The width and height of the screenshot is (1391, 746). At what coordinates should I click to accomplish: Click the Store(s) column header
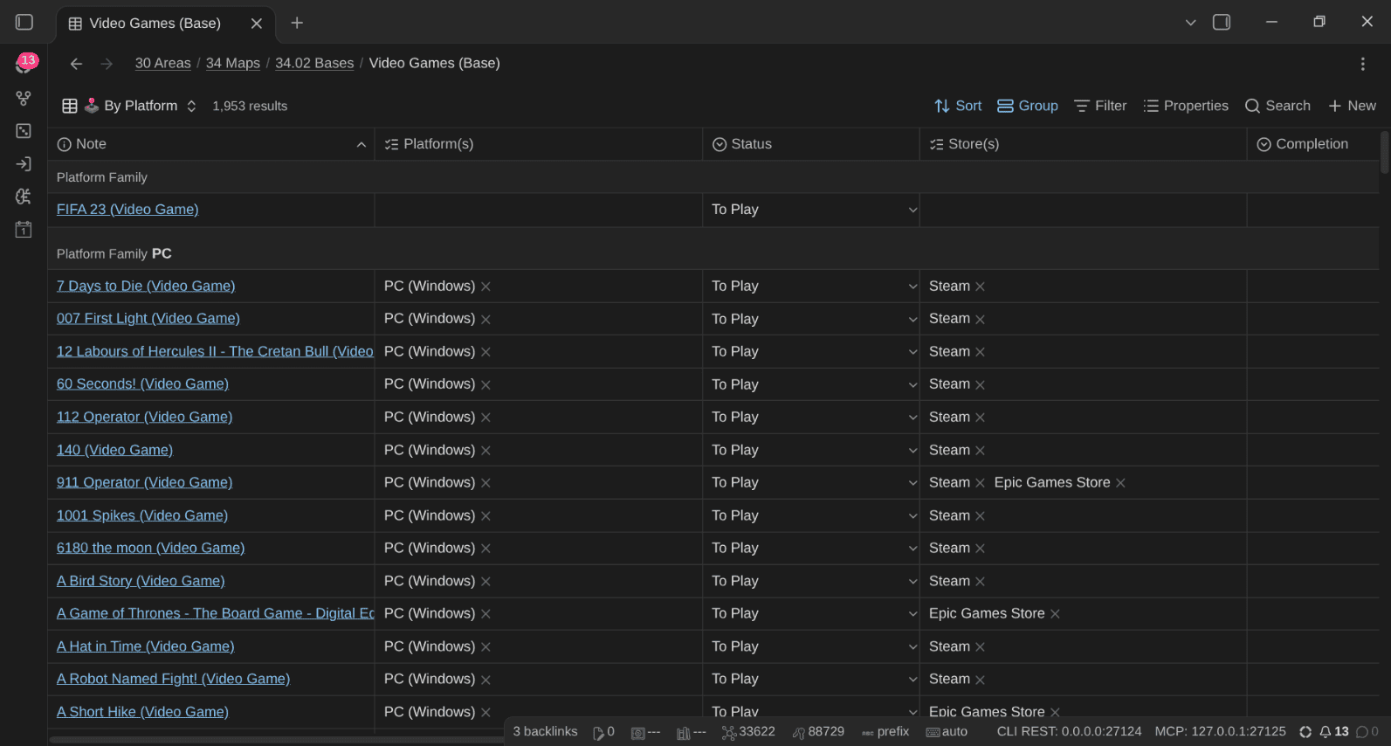(1083, 144)
